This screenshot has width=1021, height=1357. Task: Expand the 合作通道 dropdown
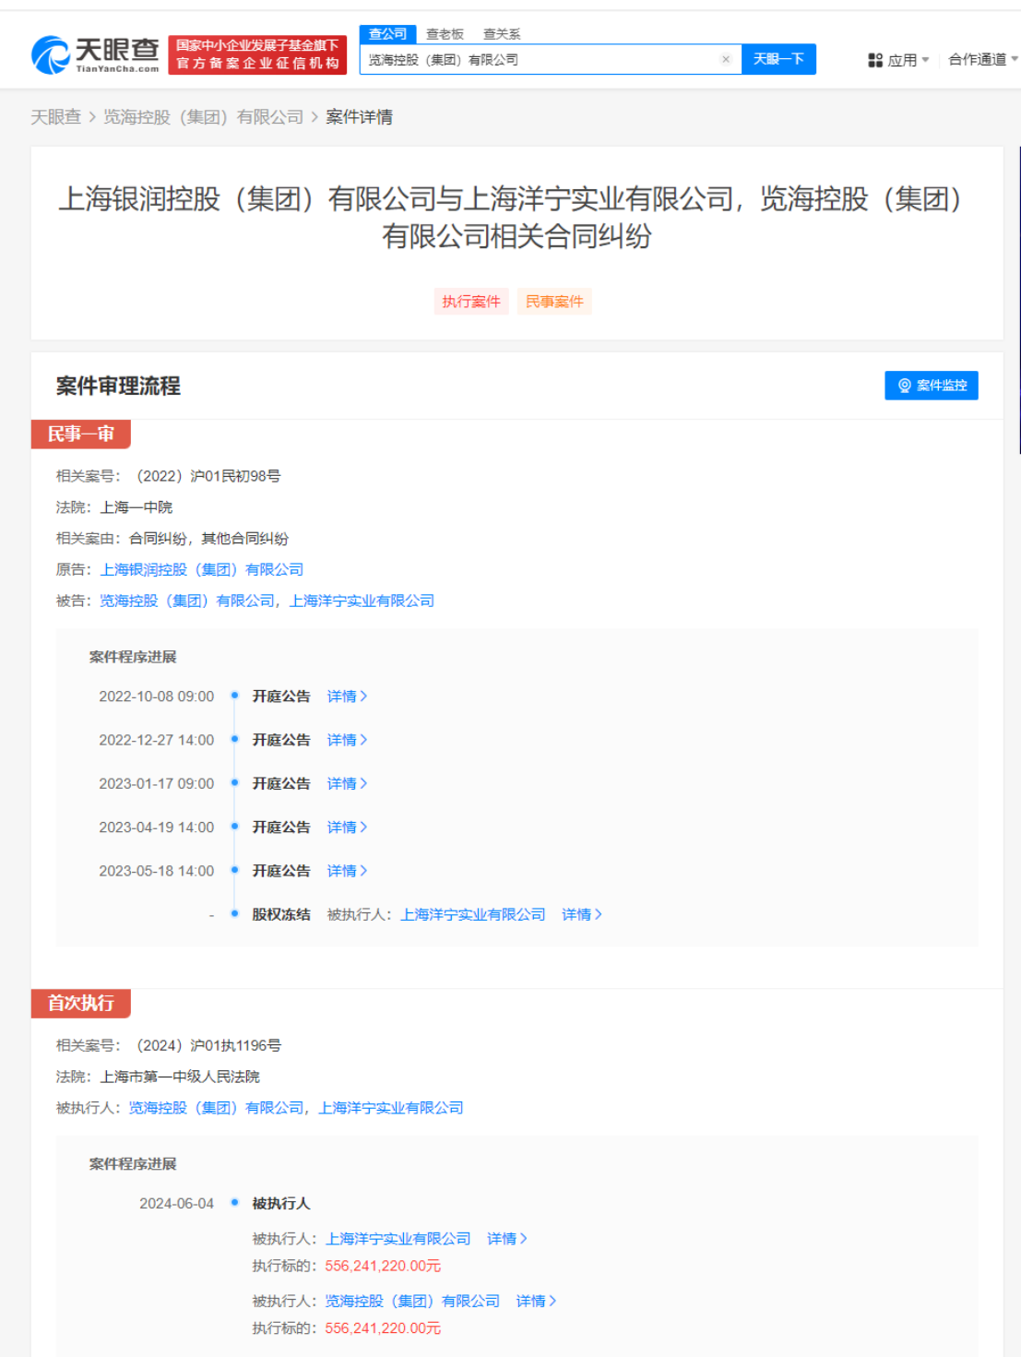978,59
